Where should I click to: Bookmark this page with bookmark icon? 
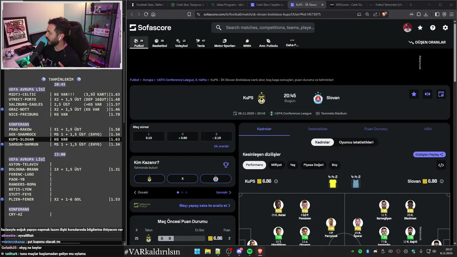pos(189,14)
